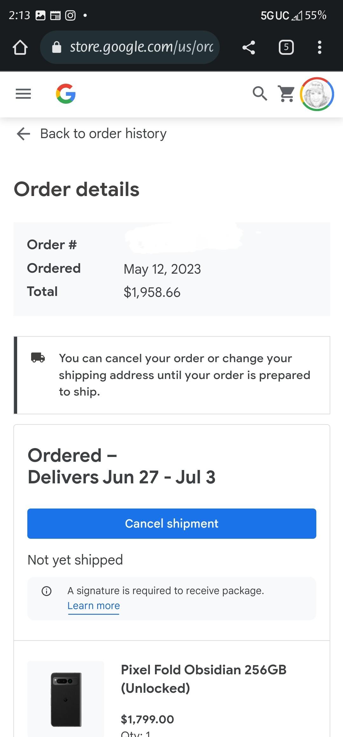
Task: Tap the signature info circle icon
Action: (47, 591)
